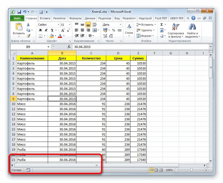Click the insert function fx icon
The width and height of the screenshot is (223, 183).
pos(69,47)
